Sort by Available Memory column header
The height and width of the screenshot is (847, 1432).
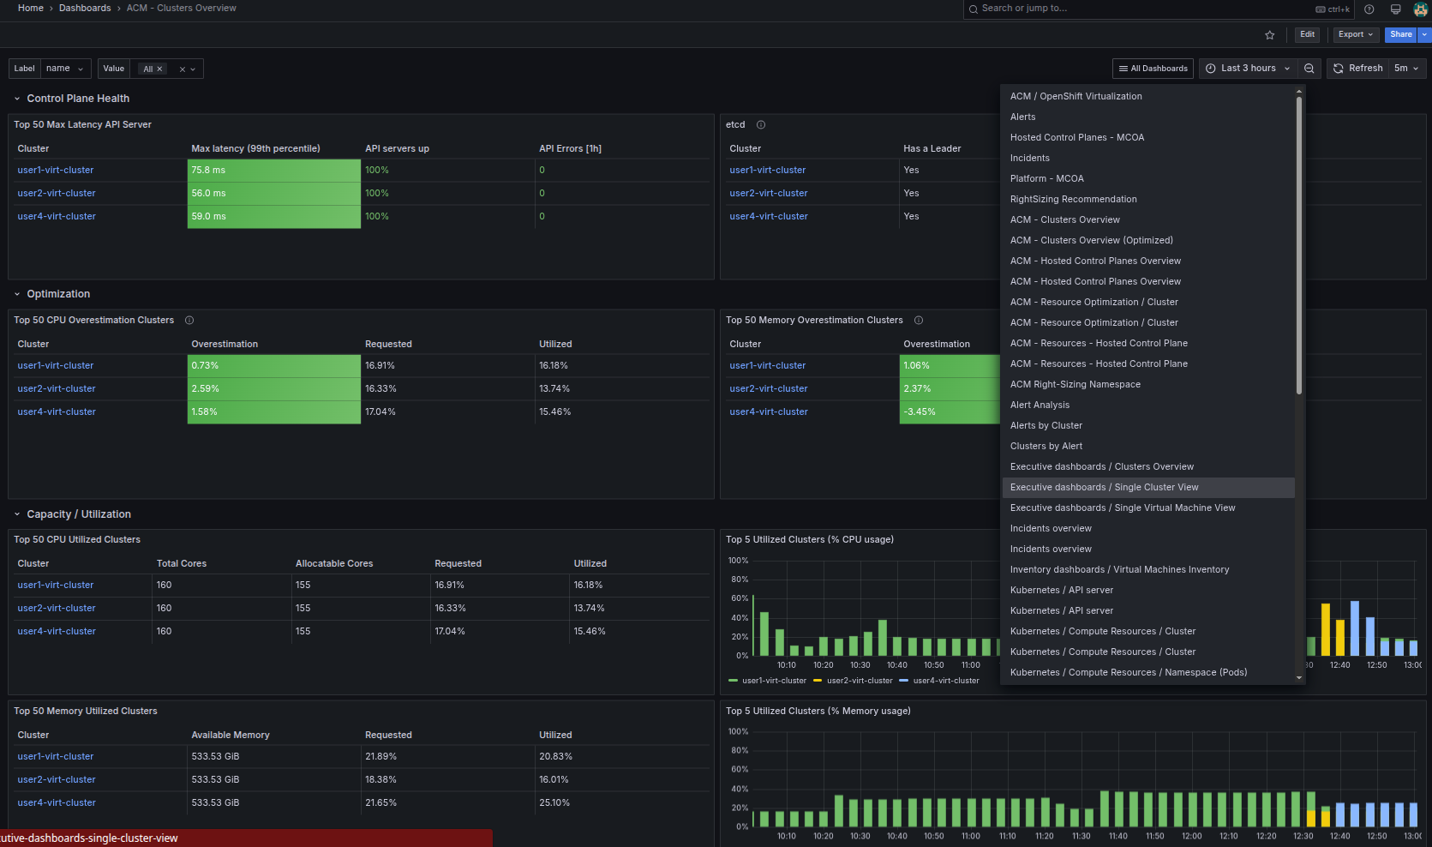[231, 736]
